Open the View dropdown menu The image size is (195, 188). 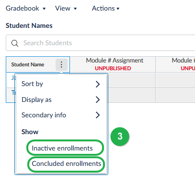tap(66, 8)
